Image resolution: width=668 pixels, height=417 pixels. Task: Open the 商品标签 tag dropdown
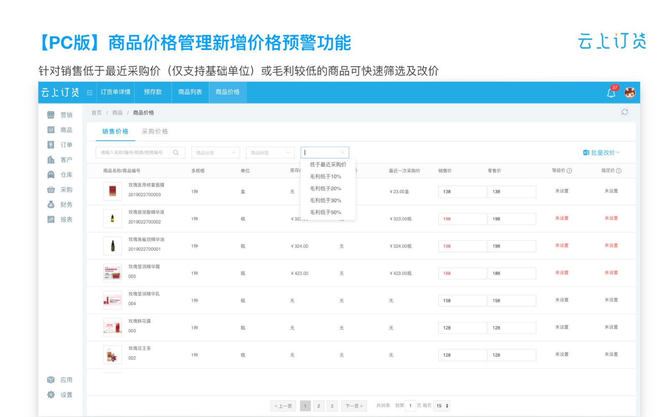[x=270, y=153]
